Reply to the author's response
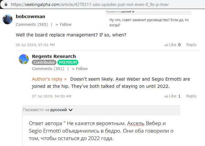 (191, 96)
